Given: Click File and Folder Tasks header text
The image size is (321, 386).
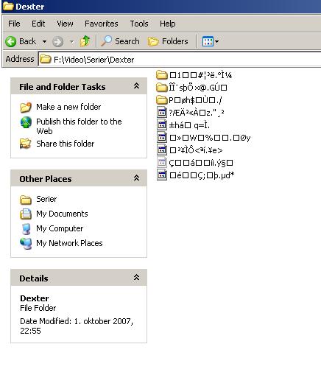Looking at the screenshot, I should [63, 87].
